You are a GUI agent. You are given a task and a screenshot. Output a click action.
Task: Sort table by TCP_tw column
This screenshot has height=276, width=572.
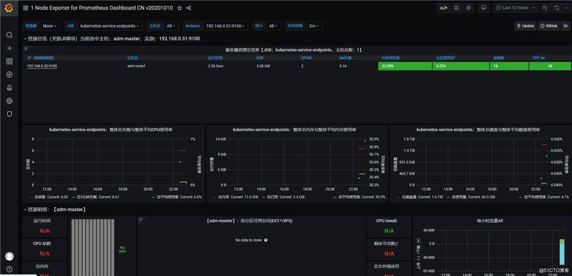tap(538, 58)
